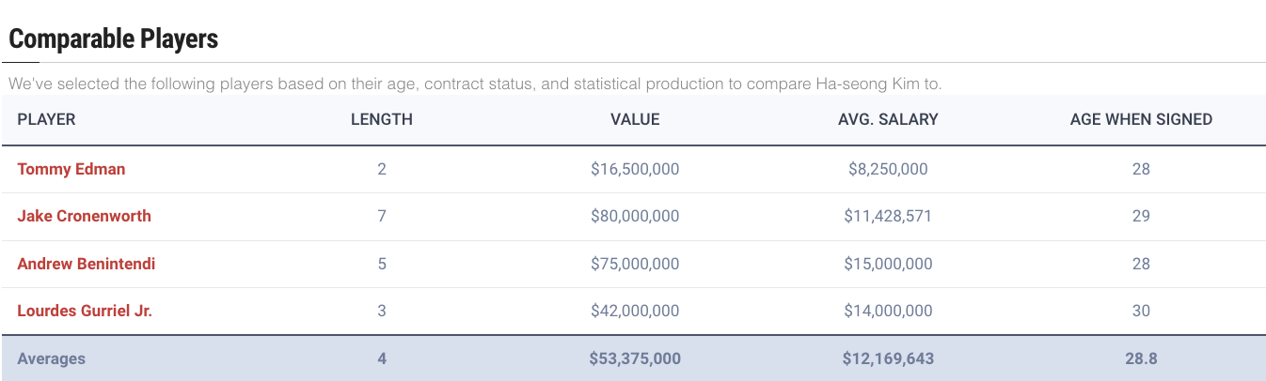
Task: Click the Averages row label
Action: pyautogui.click(x=52, y=358)
